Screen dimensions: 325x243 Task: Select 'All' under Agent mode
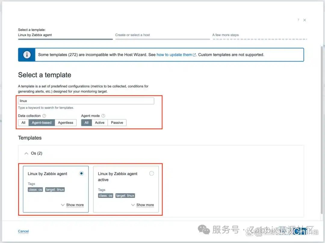click(86, 123)
